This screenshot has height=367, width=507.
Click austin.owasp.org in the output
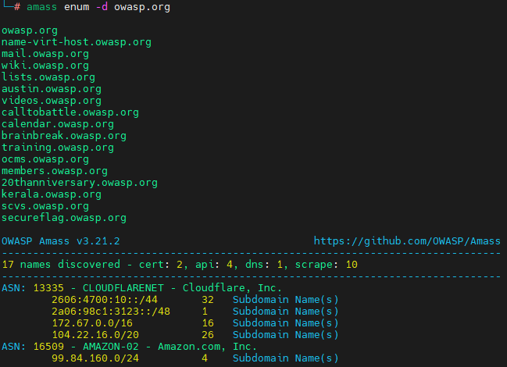[x=51, y=89]
